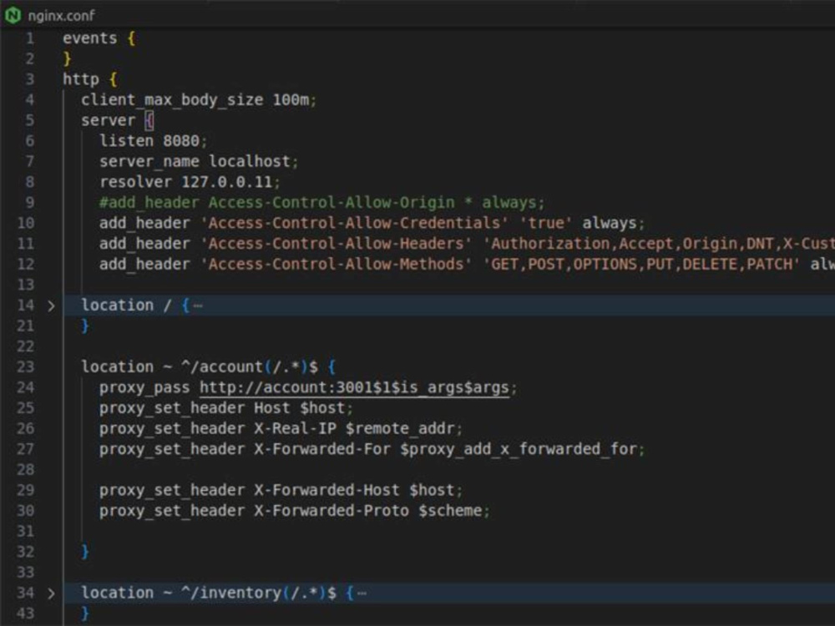
Task: Click the 'always' keyword on line 10
Action: 609,223
